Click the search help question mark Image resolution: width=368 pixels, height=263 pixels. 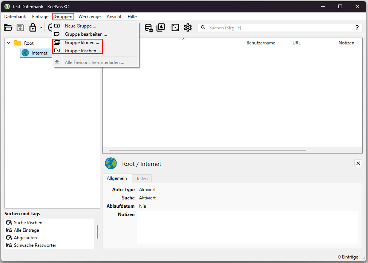pos(357,27)
